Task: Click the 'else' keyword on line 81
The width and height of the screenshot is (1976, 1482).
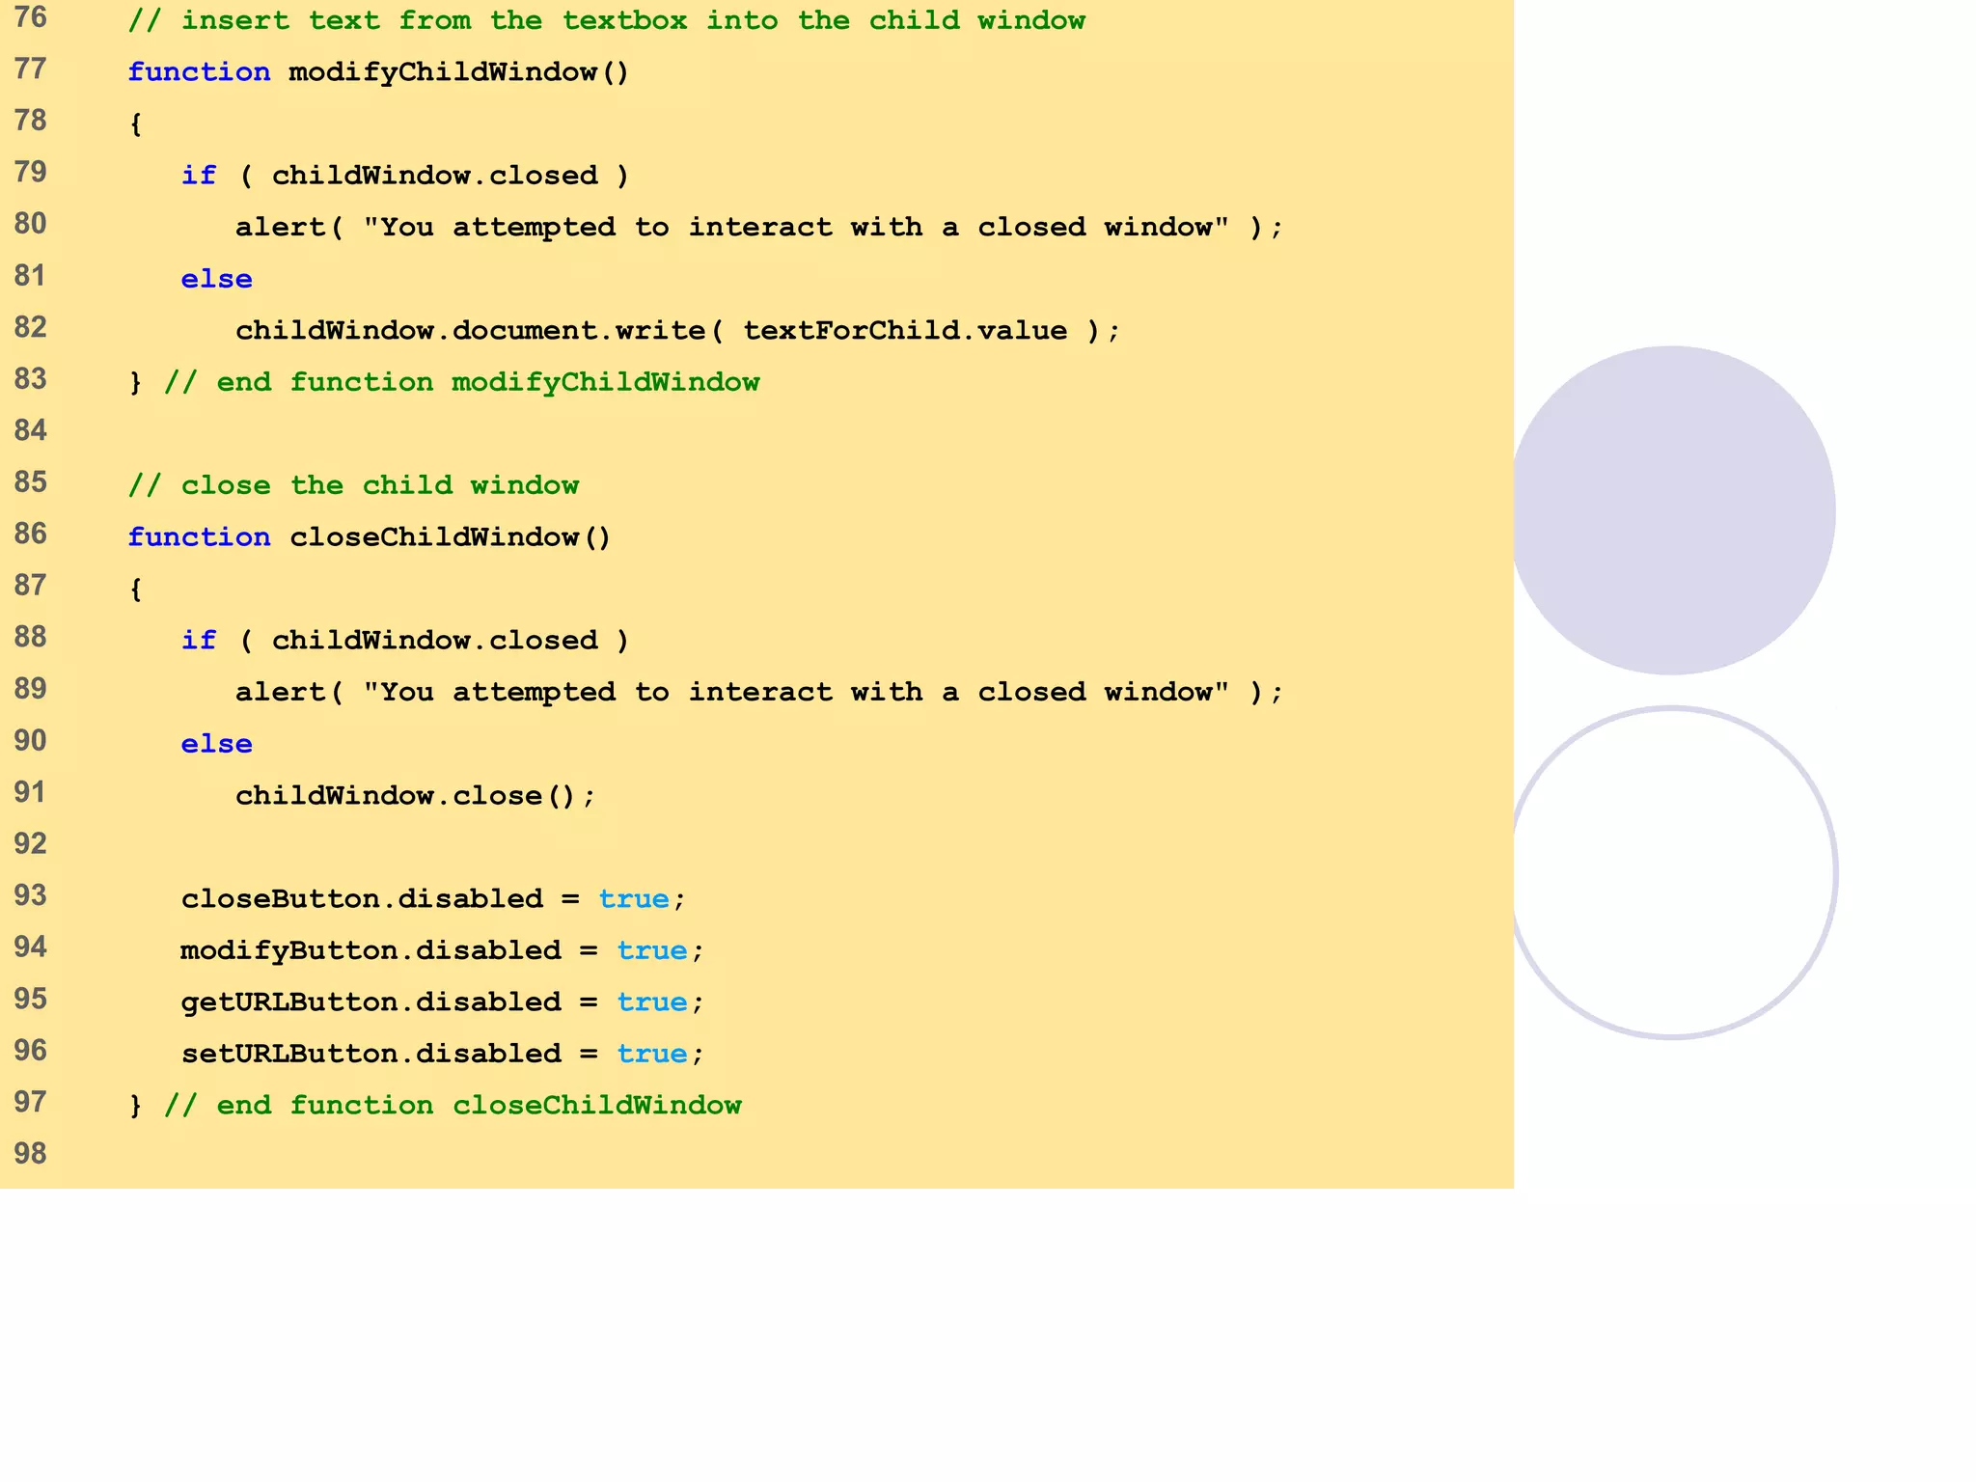Action: tap(216, 280)
